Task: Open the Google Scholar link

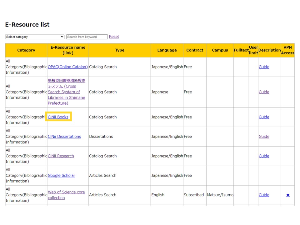Action: (x=62, y=175)
